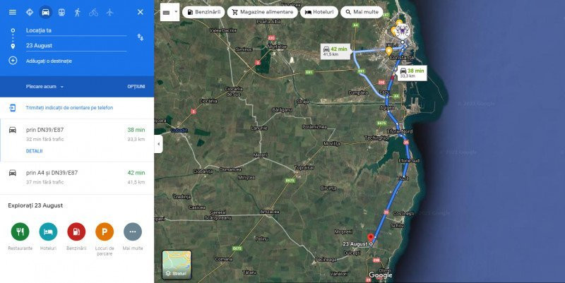
Task: Click the Eforie Nord map label
Action: 400,132
